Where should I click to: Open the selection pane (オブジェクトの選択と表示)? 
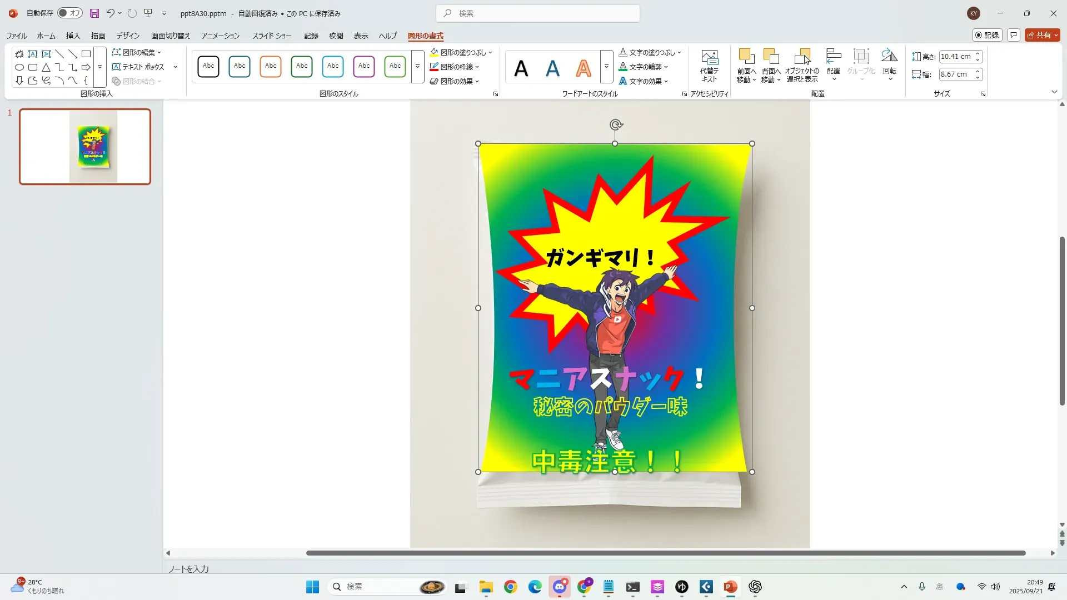[802, 58]
